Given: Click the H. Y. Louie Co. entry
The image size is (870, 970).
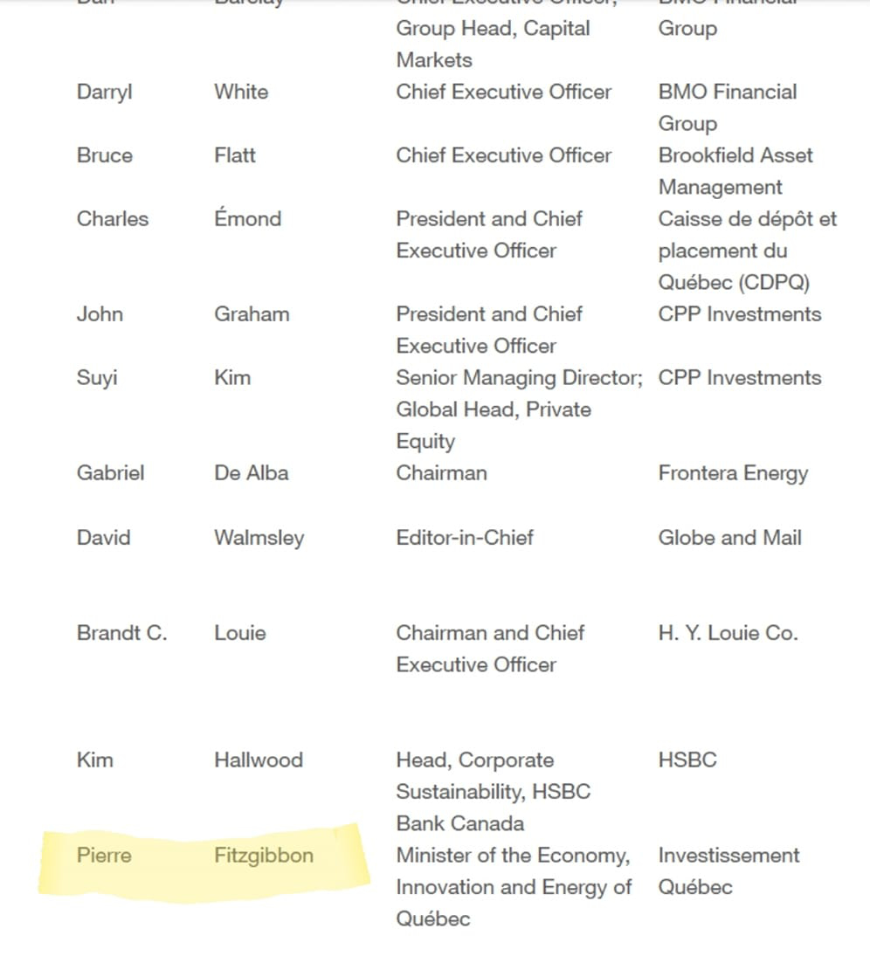Looking at the screenshot, I should pos(728,633).
